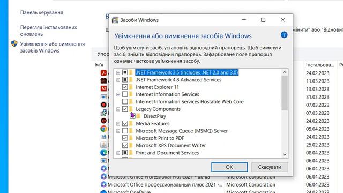This screenshot has height=193, width=343.
Task: Click the folder icon of Microsoft Print to PDF
Action: [x=131, y=138]
